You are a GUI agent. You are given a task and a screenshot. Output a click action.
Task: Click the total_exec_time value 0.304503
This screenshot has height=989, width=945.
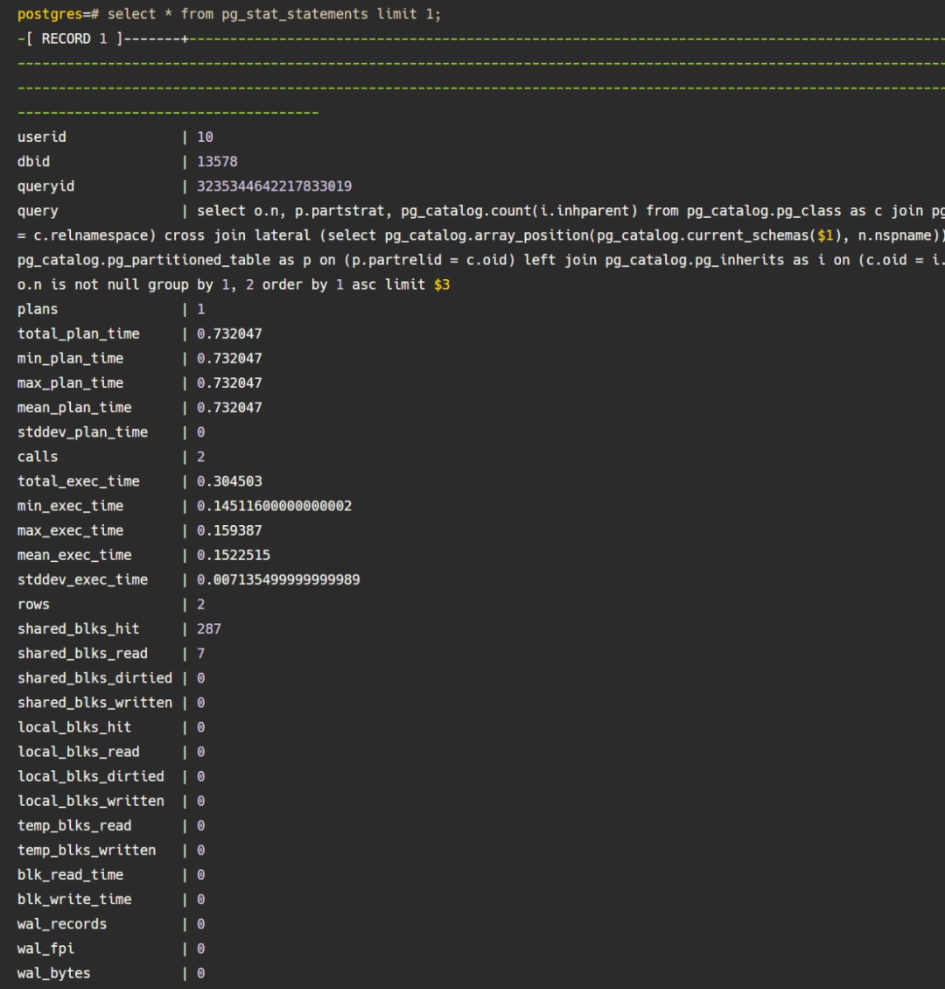coord(228,481)
